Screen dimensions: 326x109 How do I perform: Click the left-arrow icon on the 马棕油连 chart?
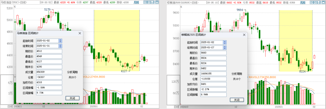click(x=145, y=2)
